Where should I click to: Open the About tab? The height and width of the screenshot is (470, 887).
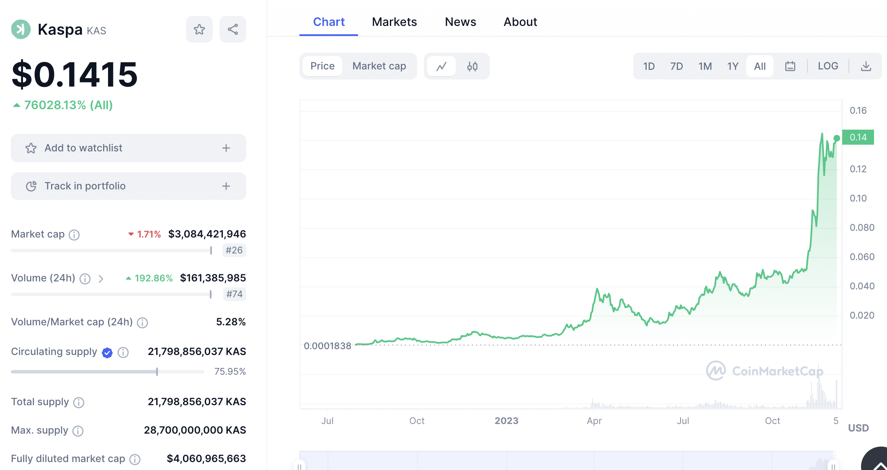520,22
